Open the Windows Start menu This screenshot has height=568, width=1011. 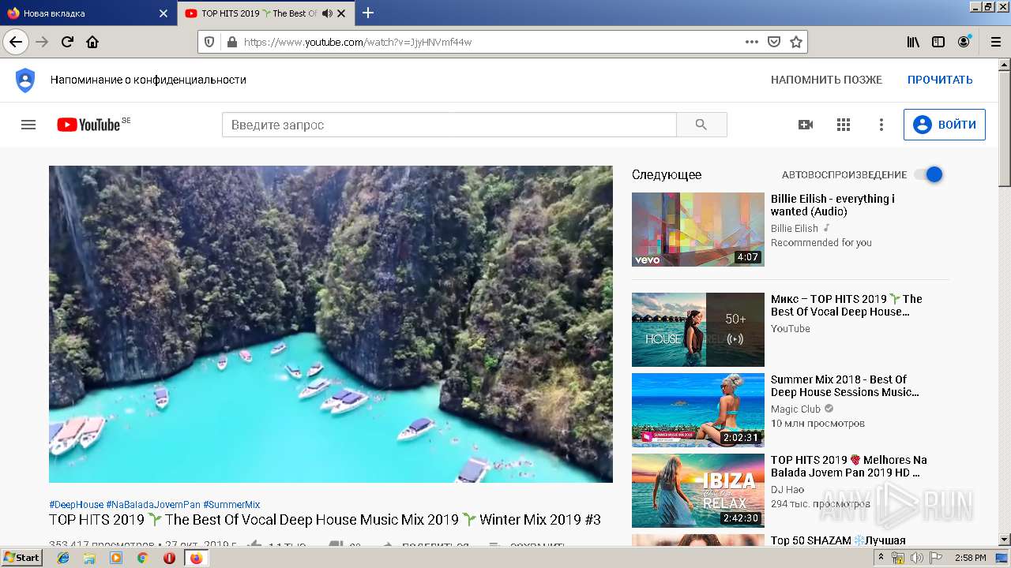pos(21,558)
